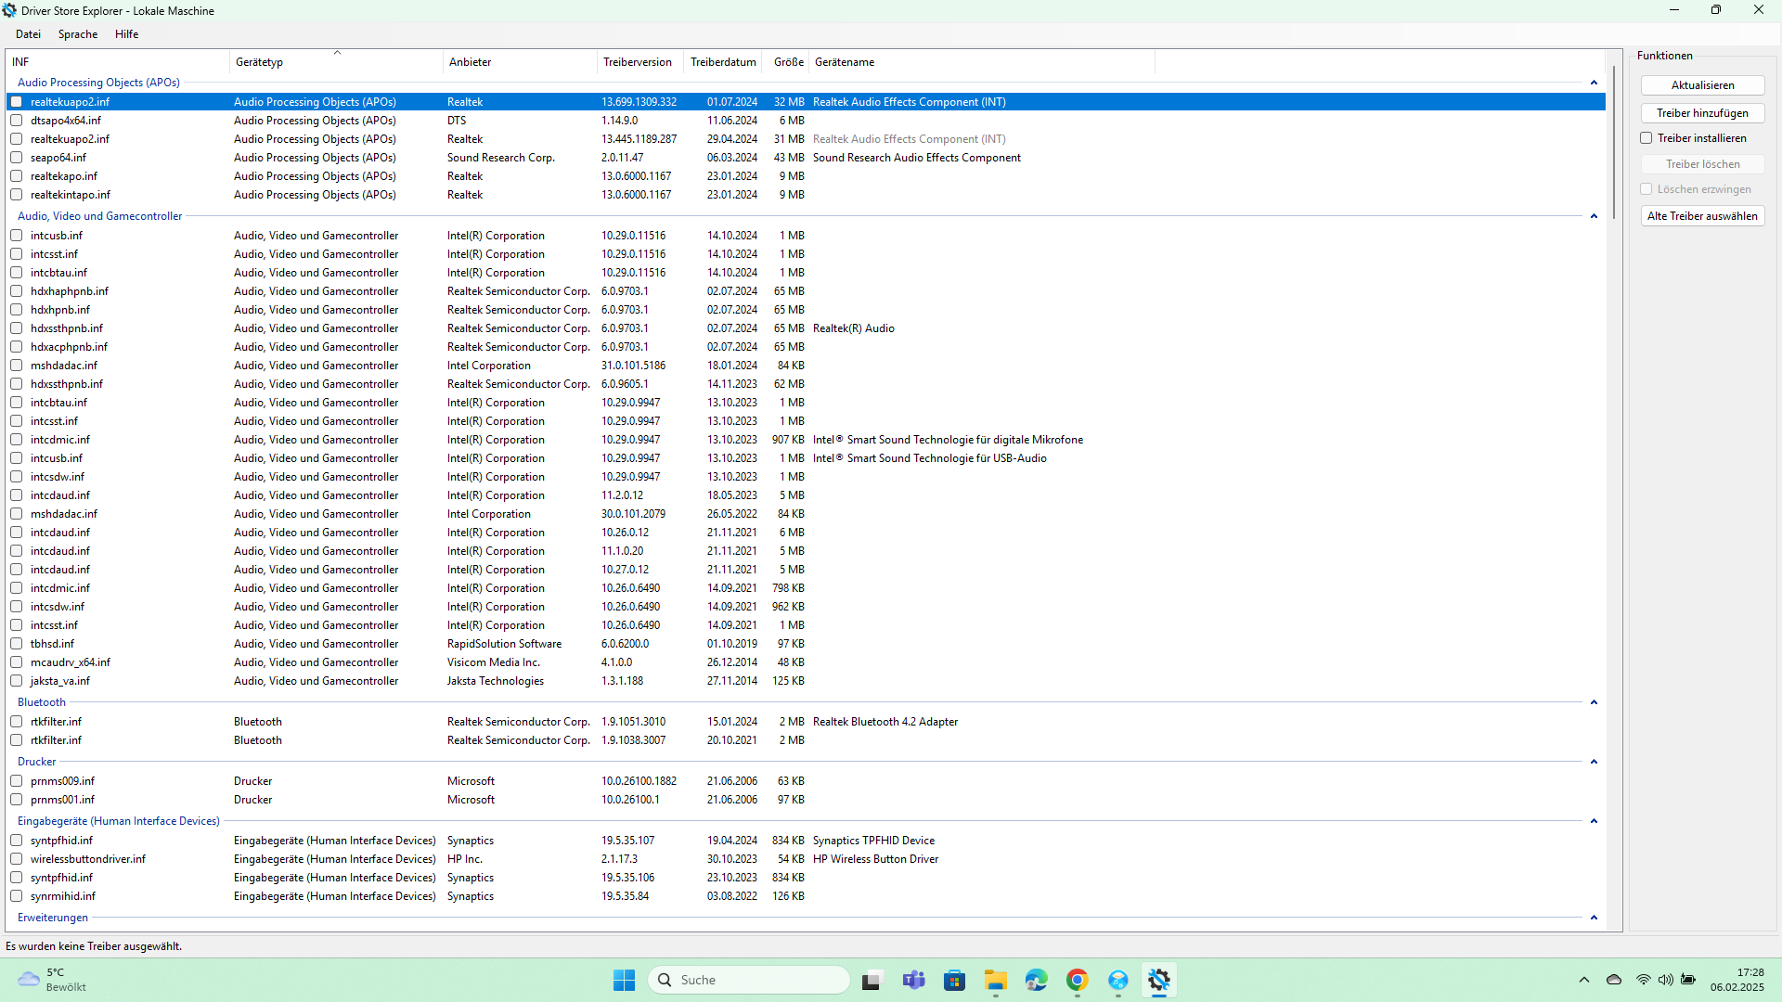Image resolution: width=1782 pixels, height=1002 pixels.
Task: Click the OneDrive cloud tray icon
Action: tap(1614, 980)
